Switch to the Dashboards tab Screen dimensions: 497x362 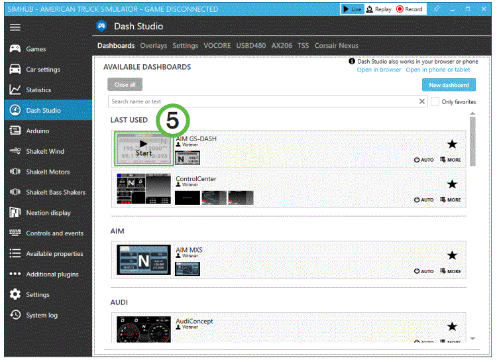(116, 46)
